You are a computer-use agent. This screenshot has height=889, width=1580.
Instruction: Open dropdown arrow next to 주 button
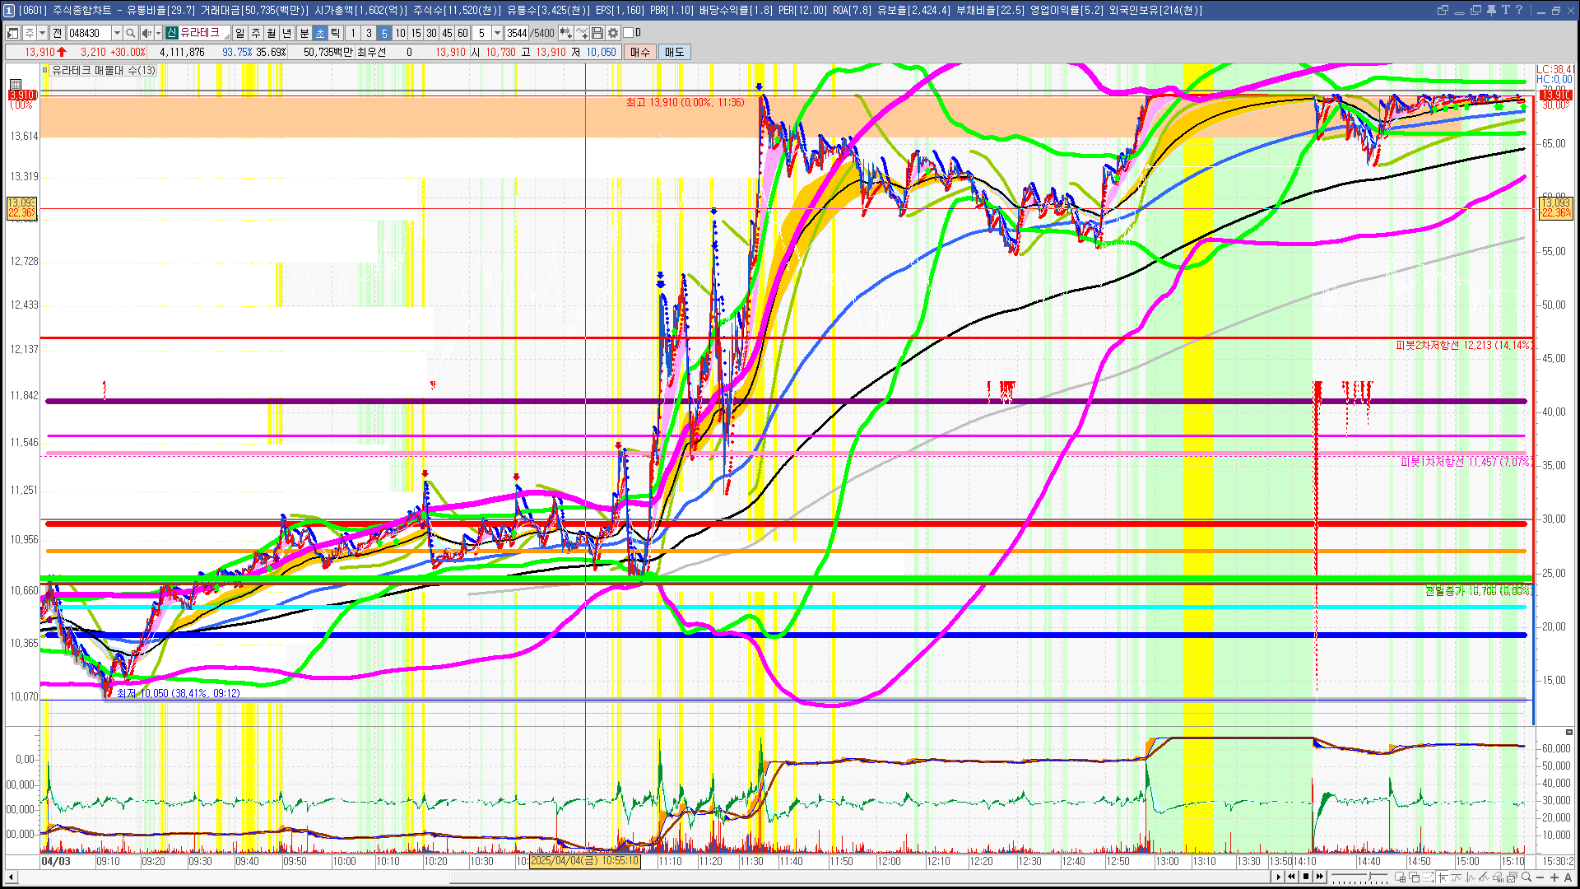(x=42, y=33)
